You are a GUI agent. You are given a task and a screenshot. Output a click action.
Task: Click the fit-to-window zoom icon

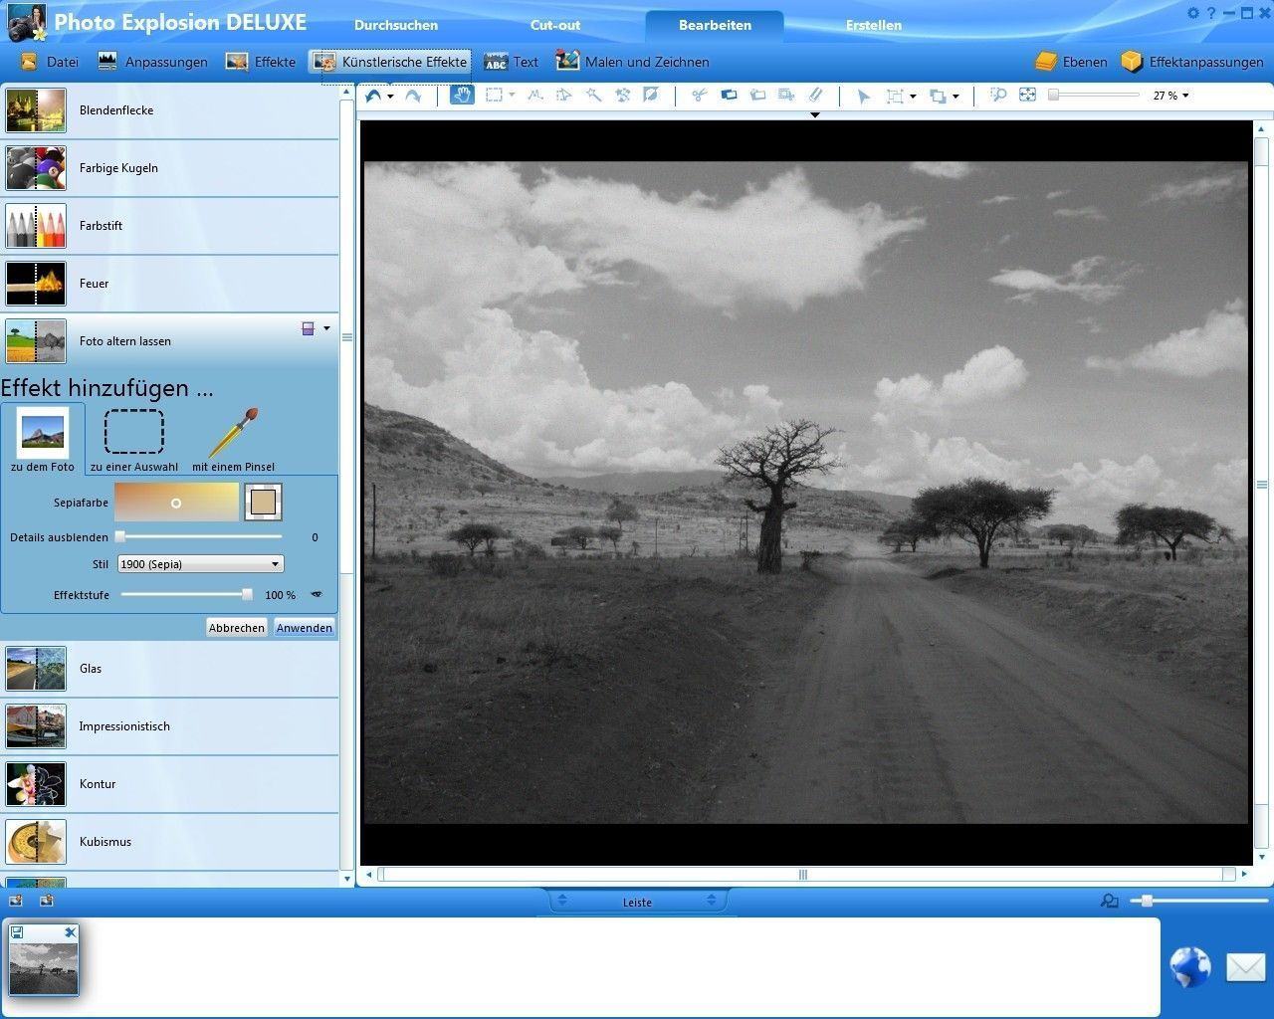(x=1027, y=96)
